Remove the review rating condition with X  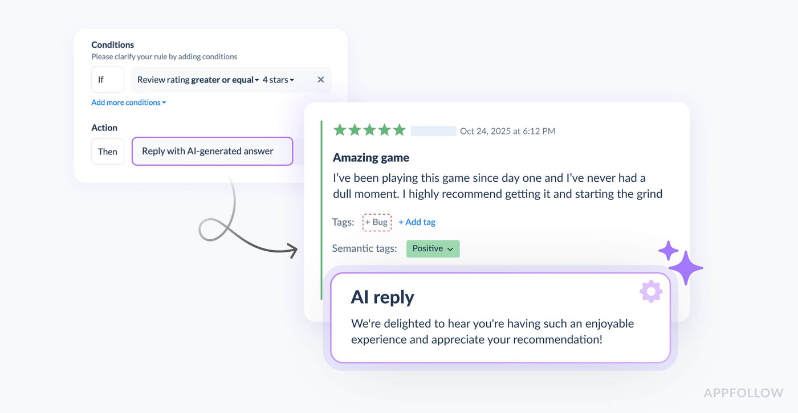(x=321, y=80)
